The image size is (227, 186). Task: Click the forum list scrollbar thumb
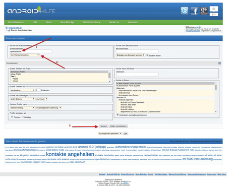216,87
